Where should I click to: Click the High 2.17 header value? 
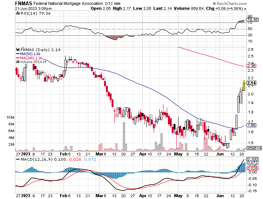[x=122, y=9]
